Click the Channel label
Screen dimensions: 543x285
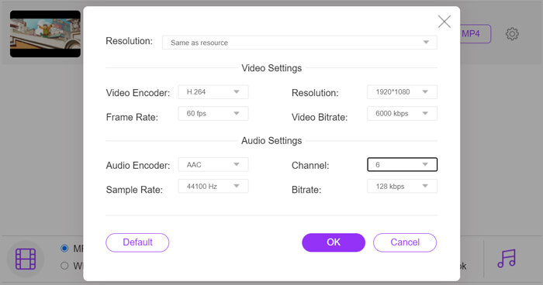(310, 166)
